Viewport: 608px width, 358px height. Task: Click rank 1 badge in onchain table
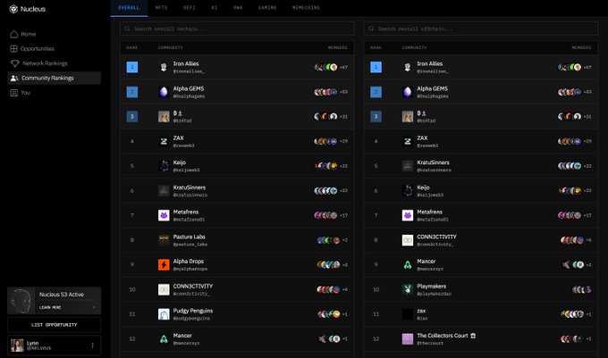click(132, 67)
